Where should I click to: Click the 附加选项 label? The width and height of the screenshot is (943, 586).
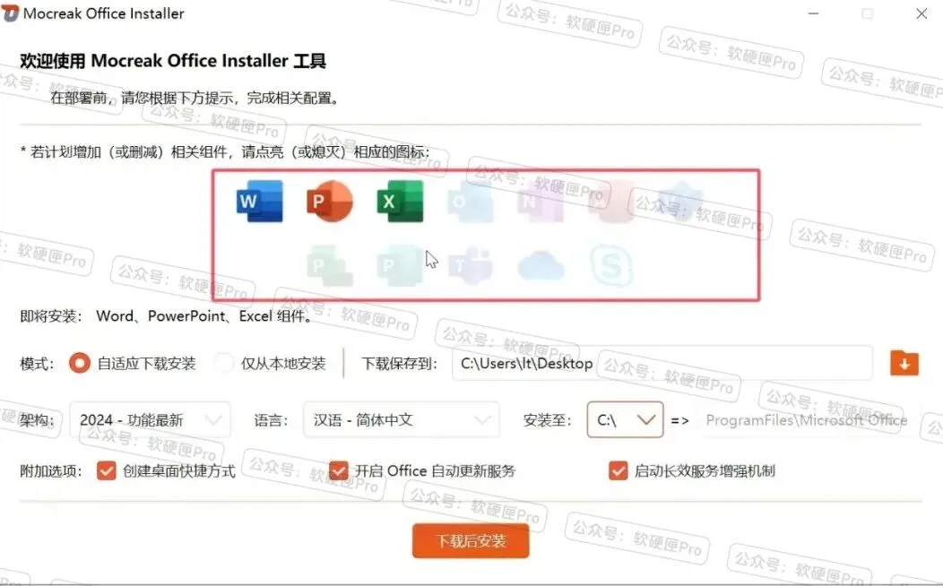[x=51, y=471]
